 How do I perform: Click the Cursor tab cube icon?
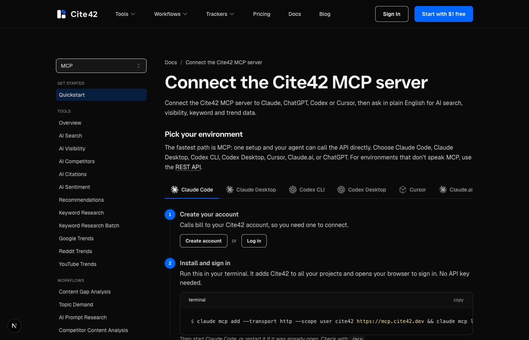(x=403, y=190)
